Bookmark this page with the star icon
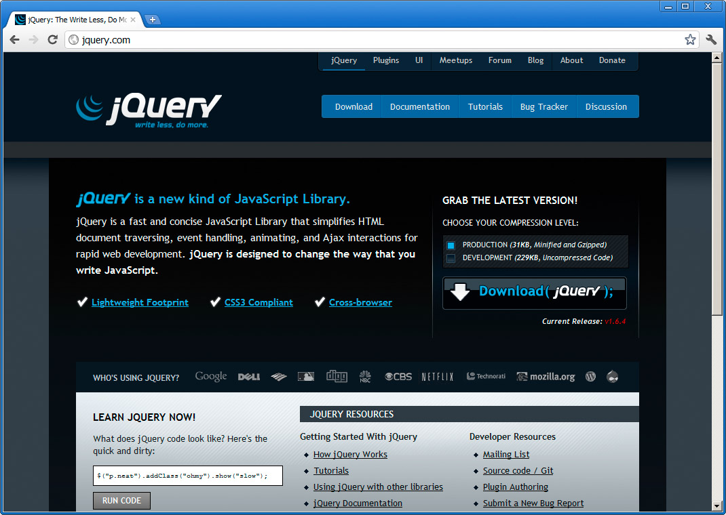This screenshot has width=726, height=515. pyautogui.click(x=690, y=40)
